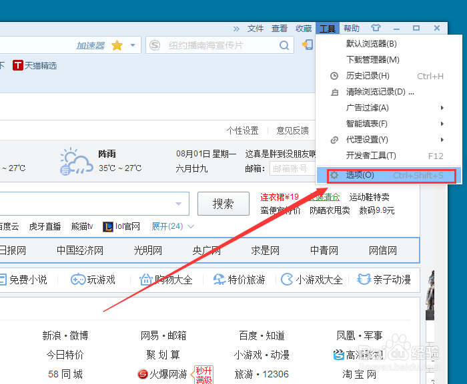Image resolution: width=467 pixels, height=384 pixels.
Task: Open the main search box dropdown arrow
Action: point(178,204)
